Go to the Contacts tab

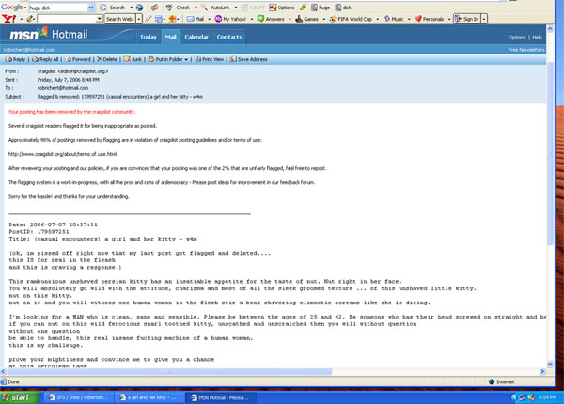(x=228, y=37)
